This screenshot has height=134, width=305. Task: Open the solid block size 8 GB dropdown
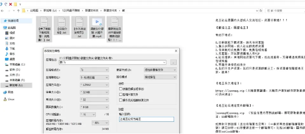point(94,107)
